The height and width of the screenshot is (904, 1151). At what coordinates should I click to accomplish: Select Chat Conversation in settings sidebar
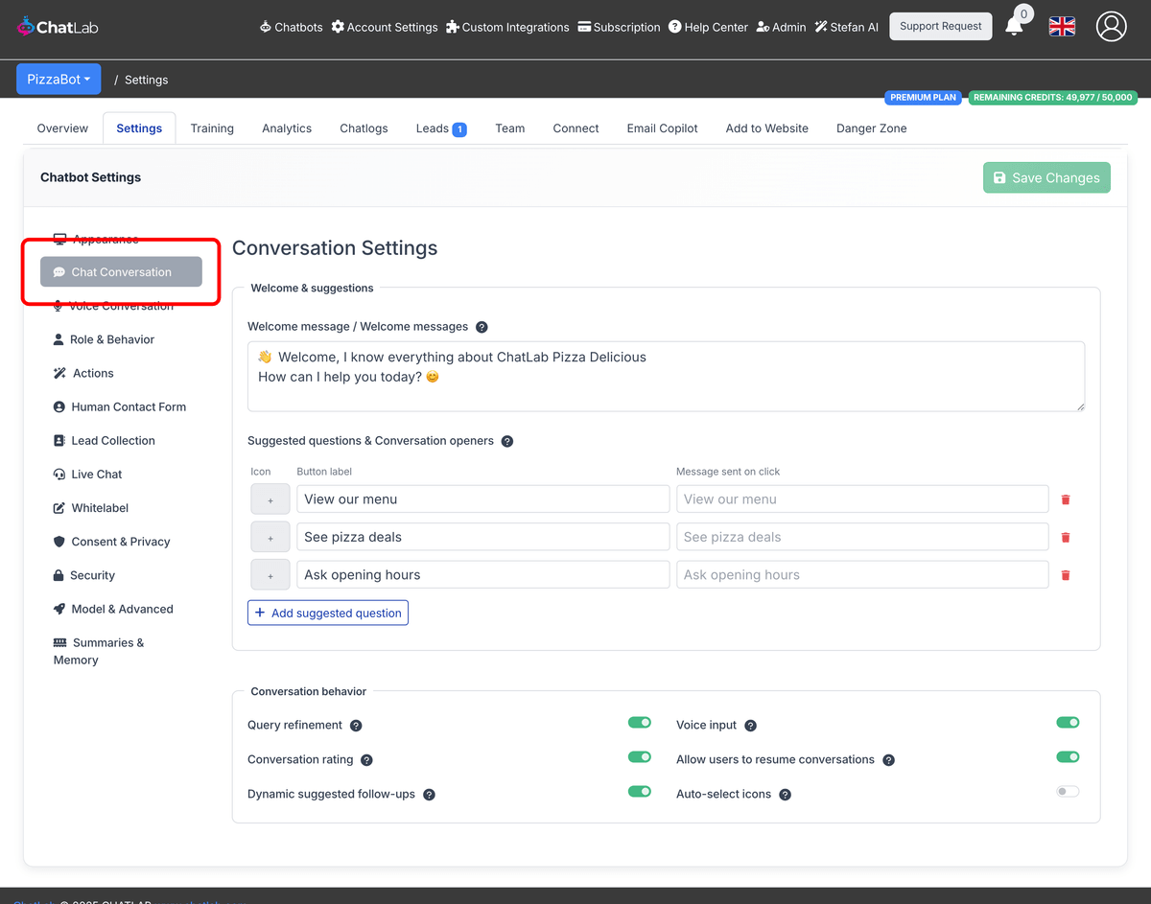tap(121, 272)
